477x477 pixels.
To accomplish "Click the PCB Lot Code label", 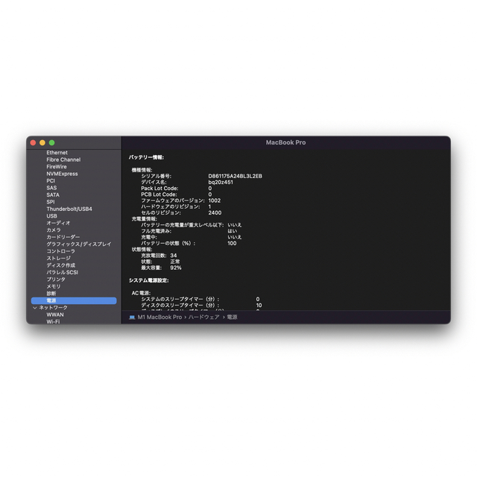I will point(159,195).
